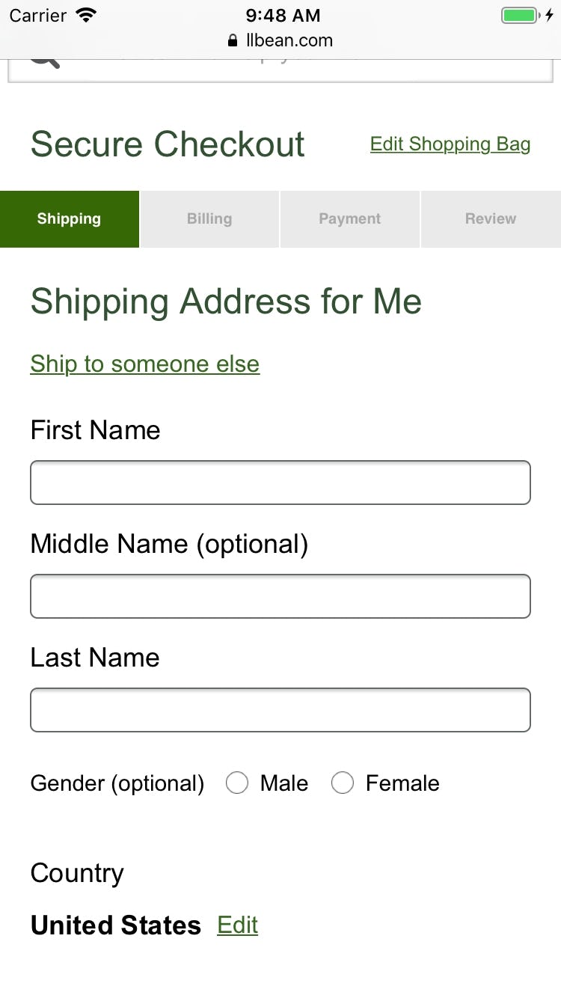The width and height of the screenshot is (561, 998).
Task: Click Ship to someone else
Action: 144,364
